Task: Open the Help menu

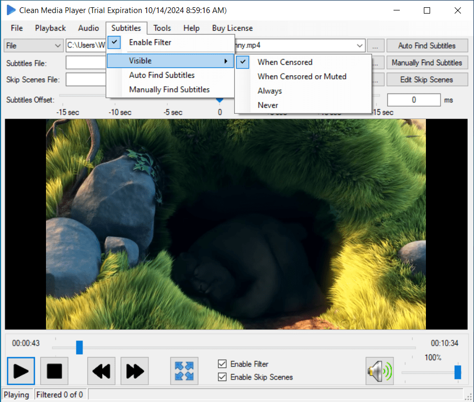Action: pos(191,28)
